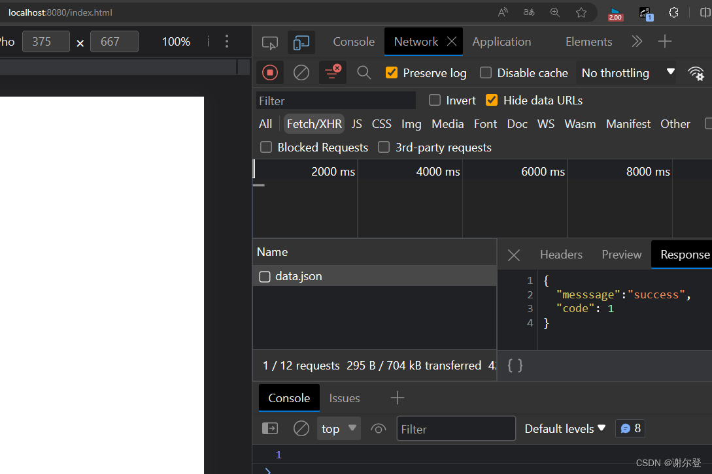Viewport: 712px width, 474px height.
Task: Filter requests by WS
Action: (546, 124)
